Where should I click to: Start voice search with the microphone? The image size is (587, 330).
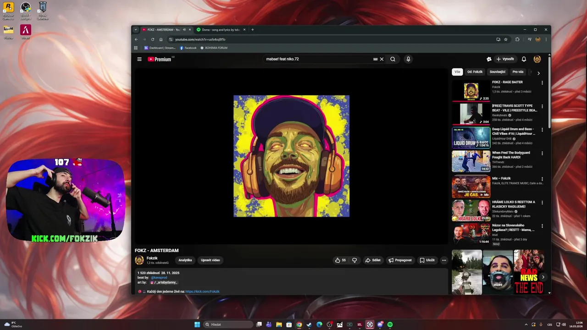408,59
